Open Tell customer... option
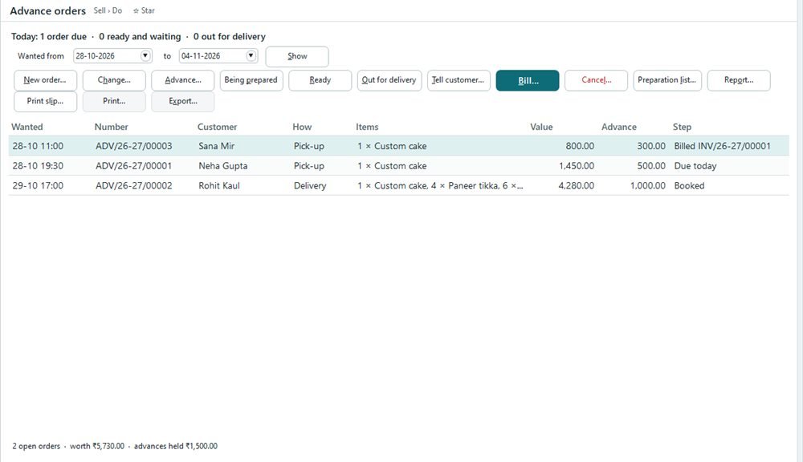 [459, 80]
